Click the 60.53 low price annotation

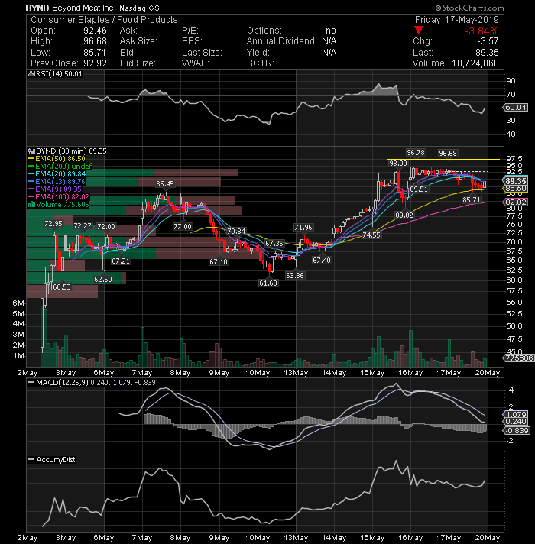pos(61,287)
